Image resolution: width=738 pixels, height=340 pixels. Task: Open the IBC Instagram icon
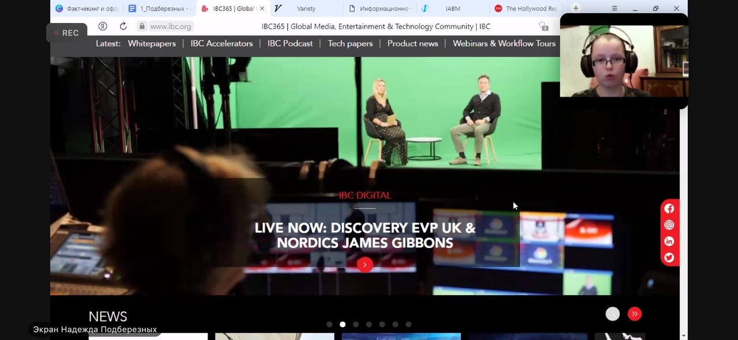pyautogui.click(x=669, y=225)
